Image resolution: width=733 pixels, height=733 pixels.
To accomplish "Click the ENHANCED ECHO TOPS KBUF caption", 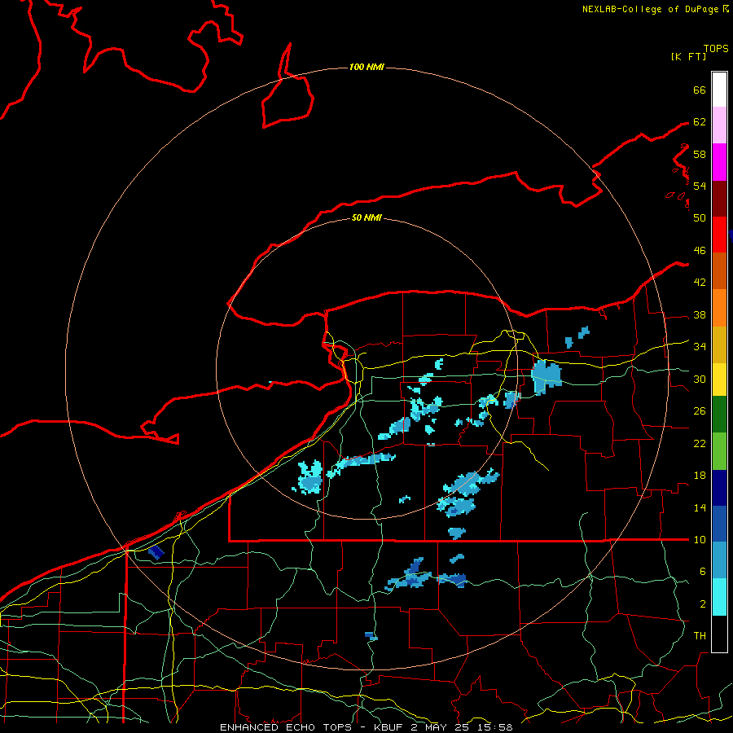I will [x=366, y=727].
